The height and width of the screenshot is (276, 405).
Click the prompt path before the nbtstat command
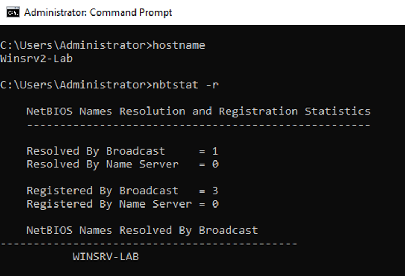pos(76,85)
